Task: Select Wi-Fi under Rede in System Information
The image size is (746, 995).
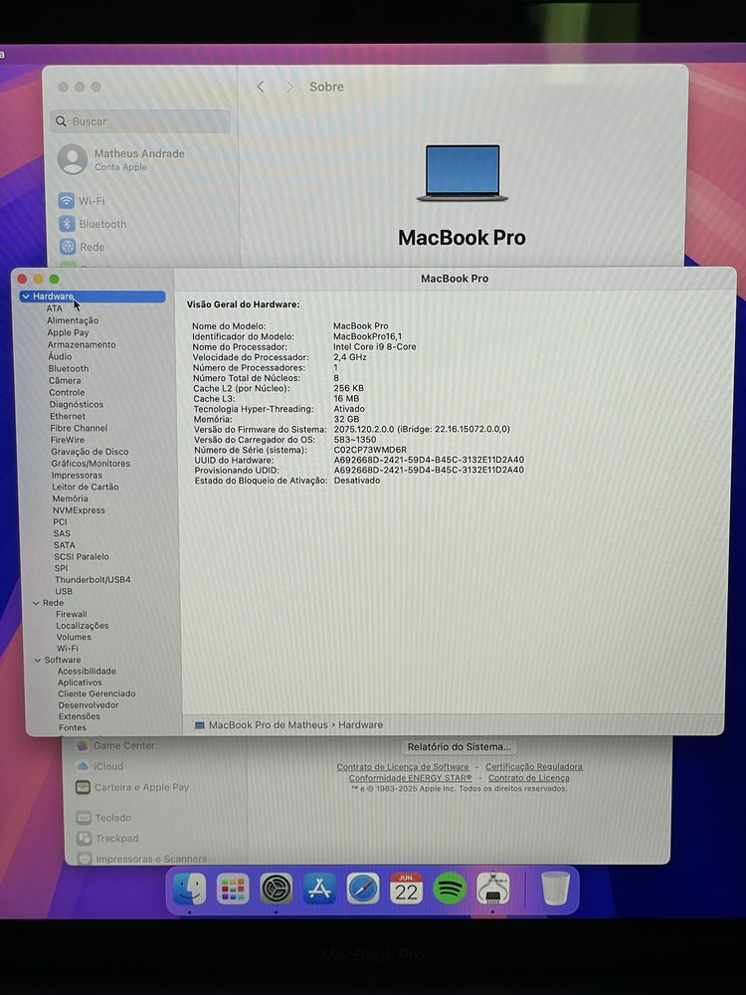Action: point(68,649)
